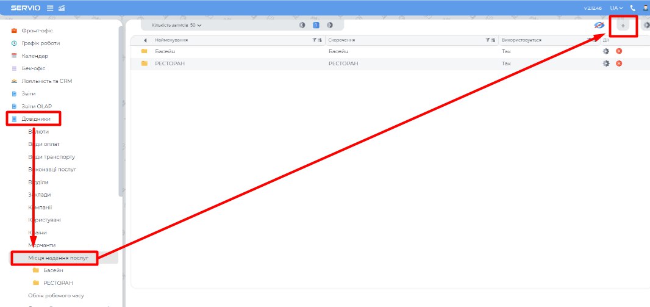Collapse the Довідники menu section

(x=36, y=119)
